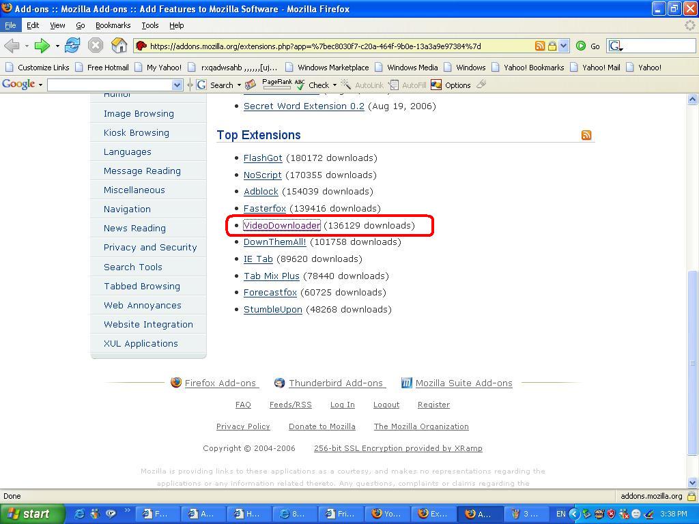699x524 pixels.
Task: Expand the quick launch overflow chevron
Action: click(127, 510)
